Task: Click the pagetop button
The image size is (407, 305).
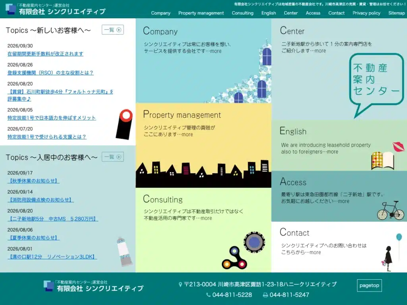Action: pos(369,286)
